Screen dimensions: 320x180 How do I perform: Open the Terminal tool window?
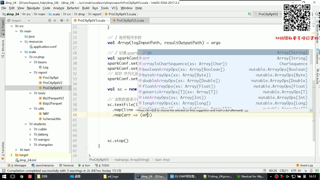[66, 165]
